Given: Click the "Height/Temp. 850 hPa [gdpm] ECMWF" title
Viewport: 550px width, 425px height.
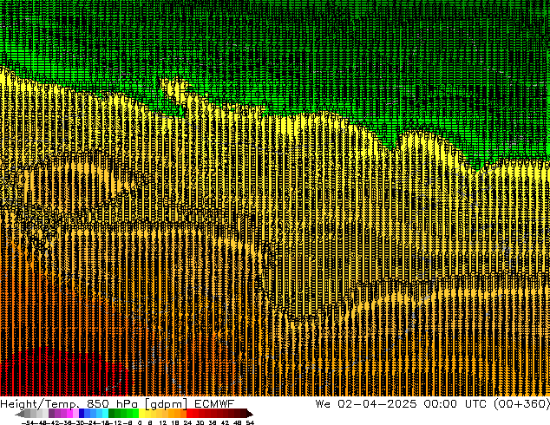Looking at the screenshot, I should pyautogui.click(x=117, y=403).
